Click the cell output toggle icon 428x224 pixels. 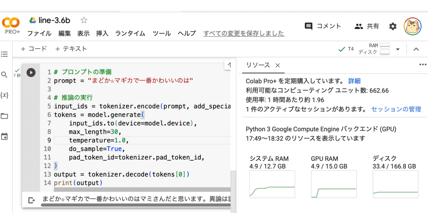tap(31, 200)
